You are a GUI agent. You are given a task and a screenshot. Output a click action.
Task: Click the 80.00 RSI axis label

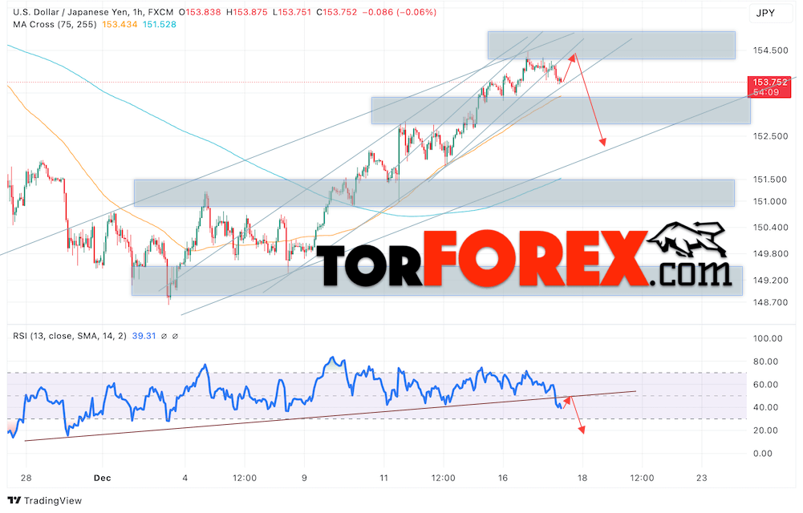point(766,362)
